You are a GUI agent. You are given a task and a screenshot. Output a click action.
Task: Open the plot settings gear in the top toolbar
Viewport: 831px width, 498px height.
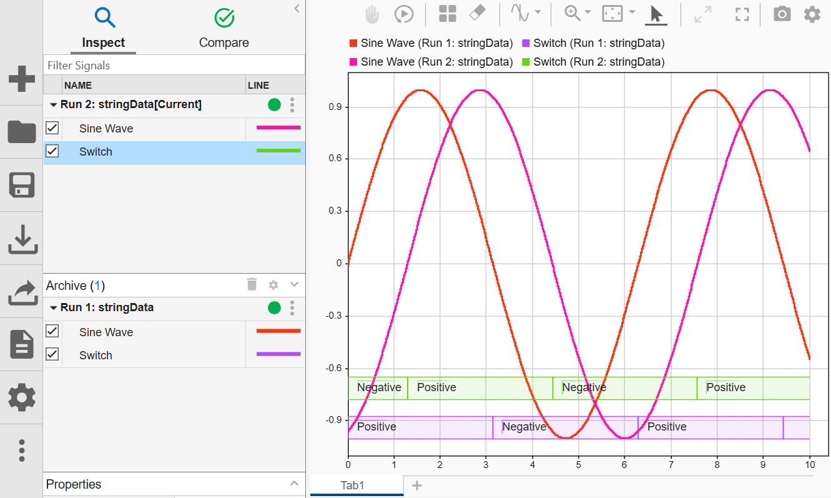click(812, 14)
